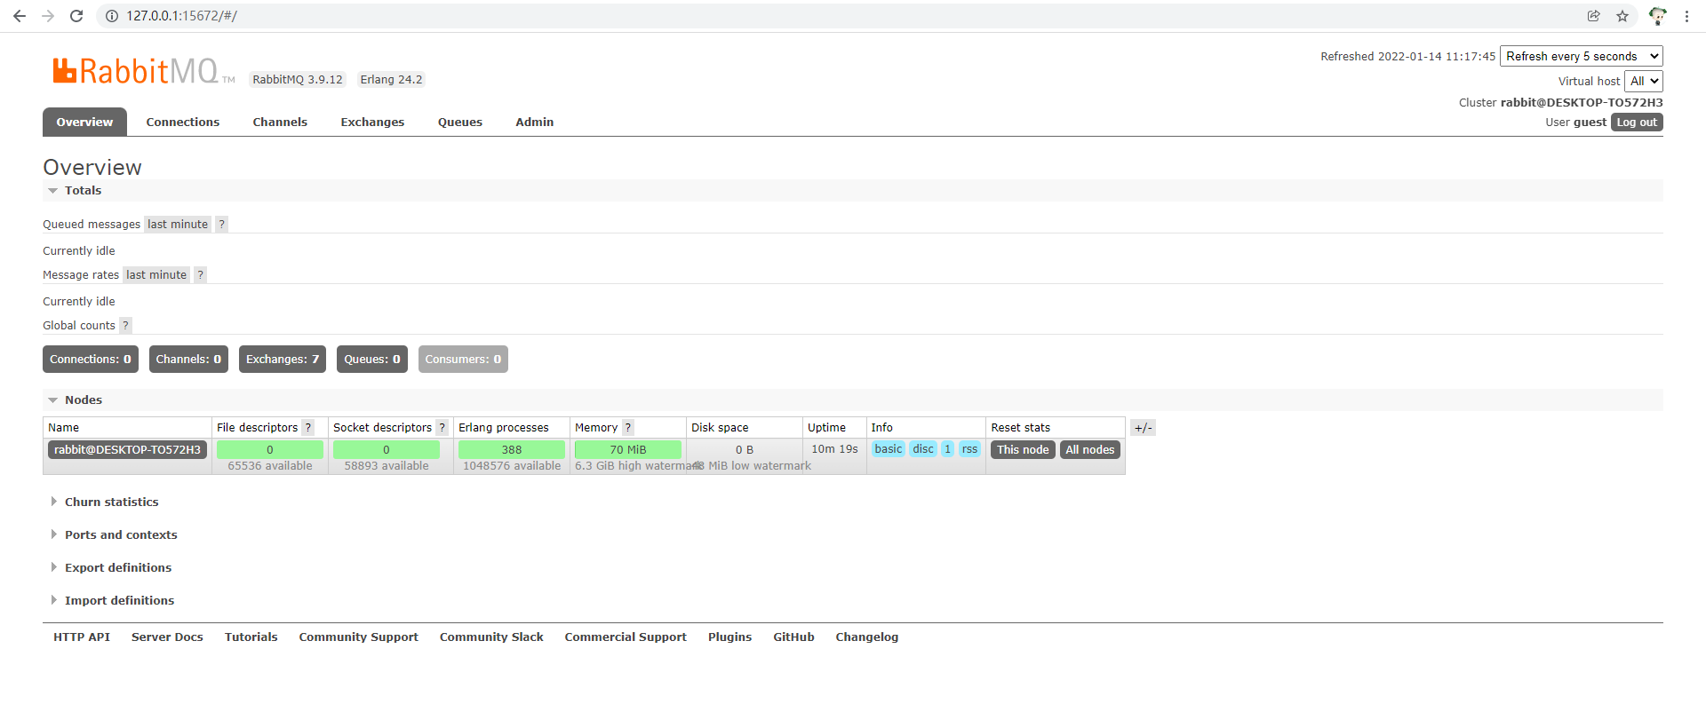Switch to the Connections tab

183,123
